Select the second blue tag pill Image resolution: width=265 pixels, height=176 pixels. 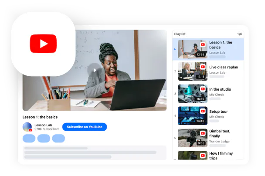coord(44,139)
